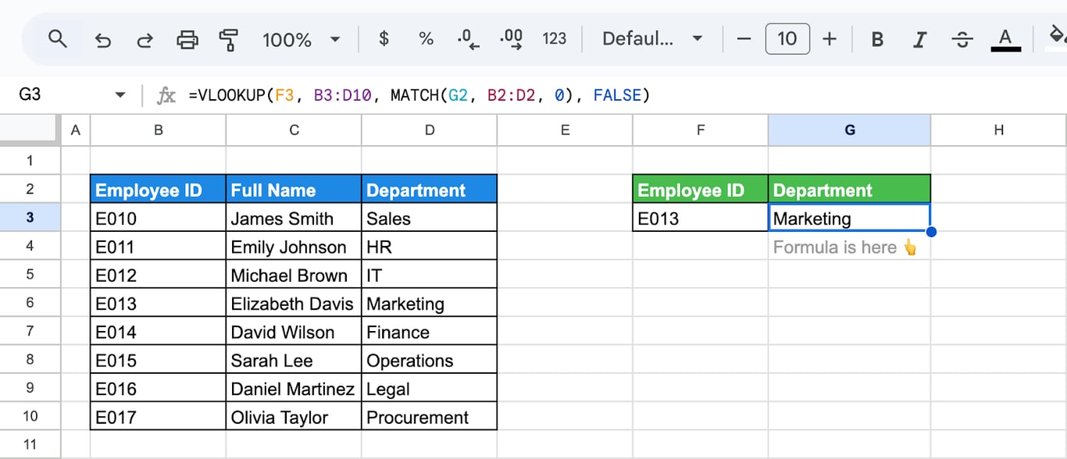Select the green Department header cell
The height and width of the screenshot is (459, 1067).
coord(850,190)
